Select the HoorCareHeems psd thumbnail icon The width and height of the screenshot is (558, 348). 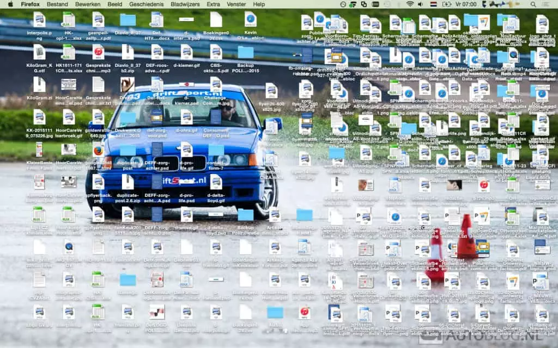[x=69, y=84]
